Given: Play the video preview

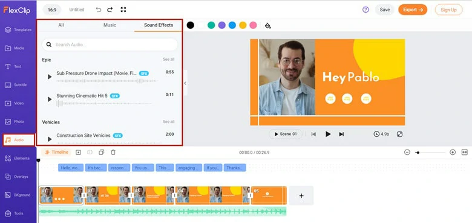Looking at the screenshot, I should [328, 134].
